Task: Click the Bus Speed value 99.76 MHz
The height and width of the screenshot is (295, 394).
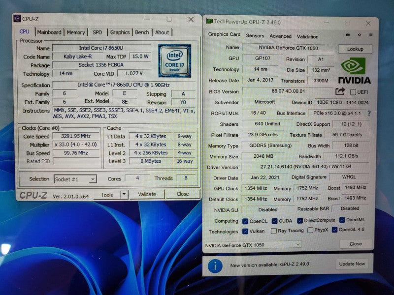Action: (x=76, y=153)
